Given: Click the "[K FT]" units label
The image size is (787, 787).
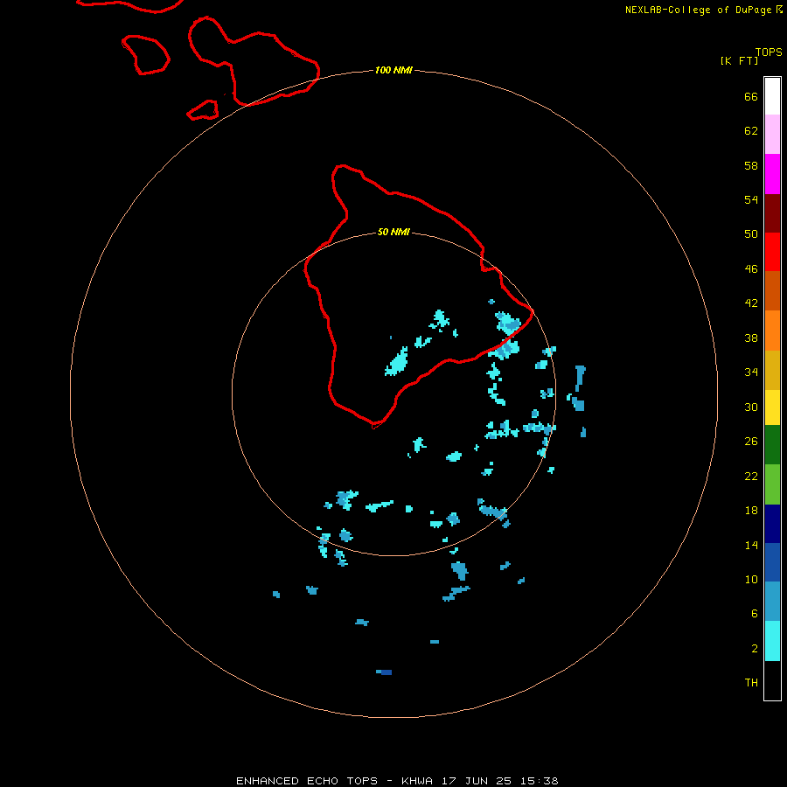Looking at the screenshot, I should (x=739, y=60).
